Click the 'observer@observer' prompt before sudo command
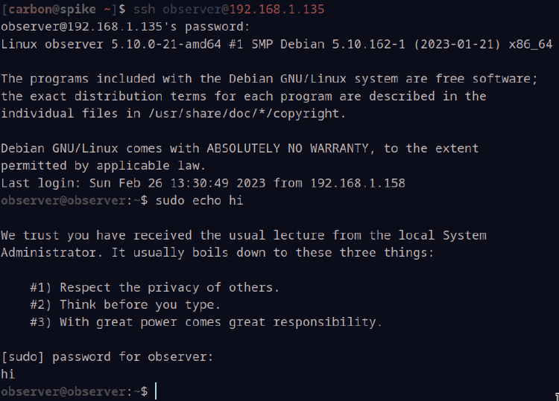Viewport: 559px width, 401px height. click(x=63, y=200)
